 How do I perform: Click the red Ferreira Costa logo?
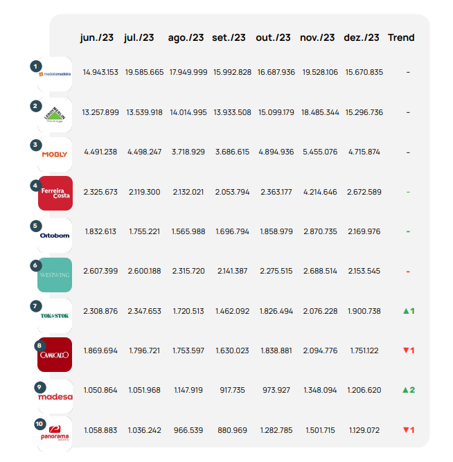pos(55,193)
